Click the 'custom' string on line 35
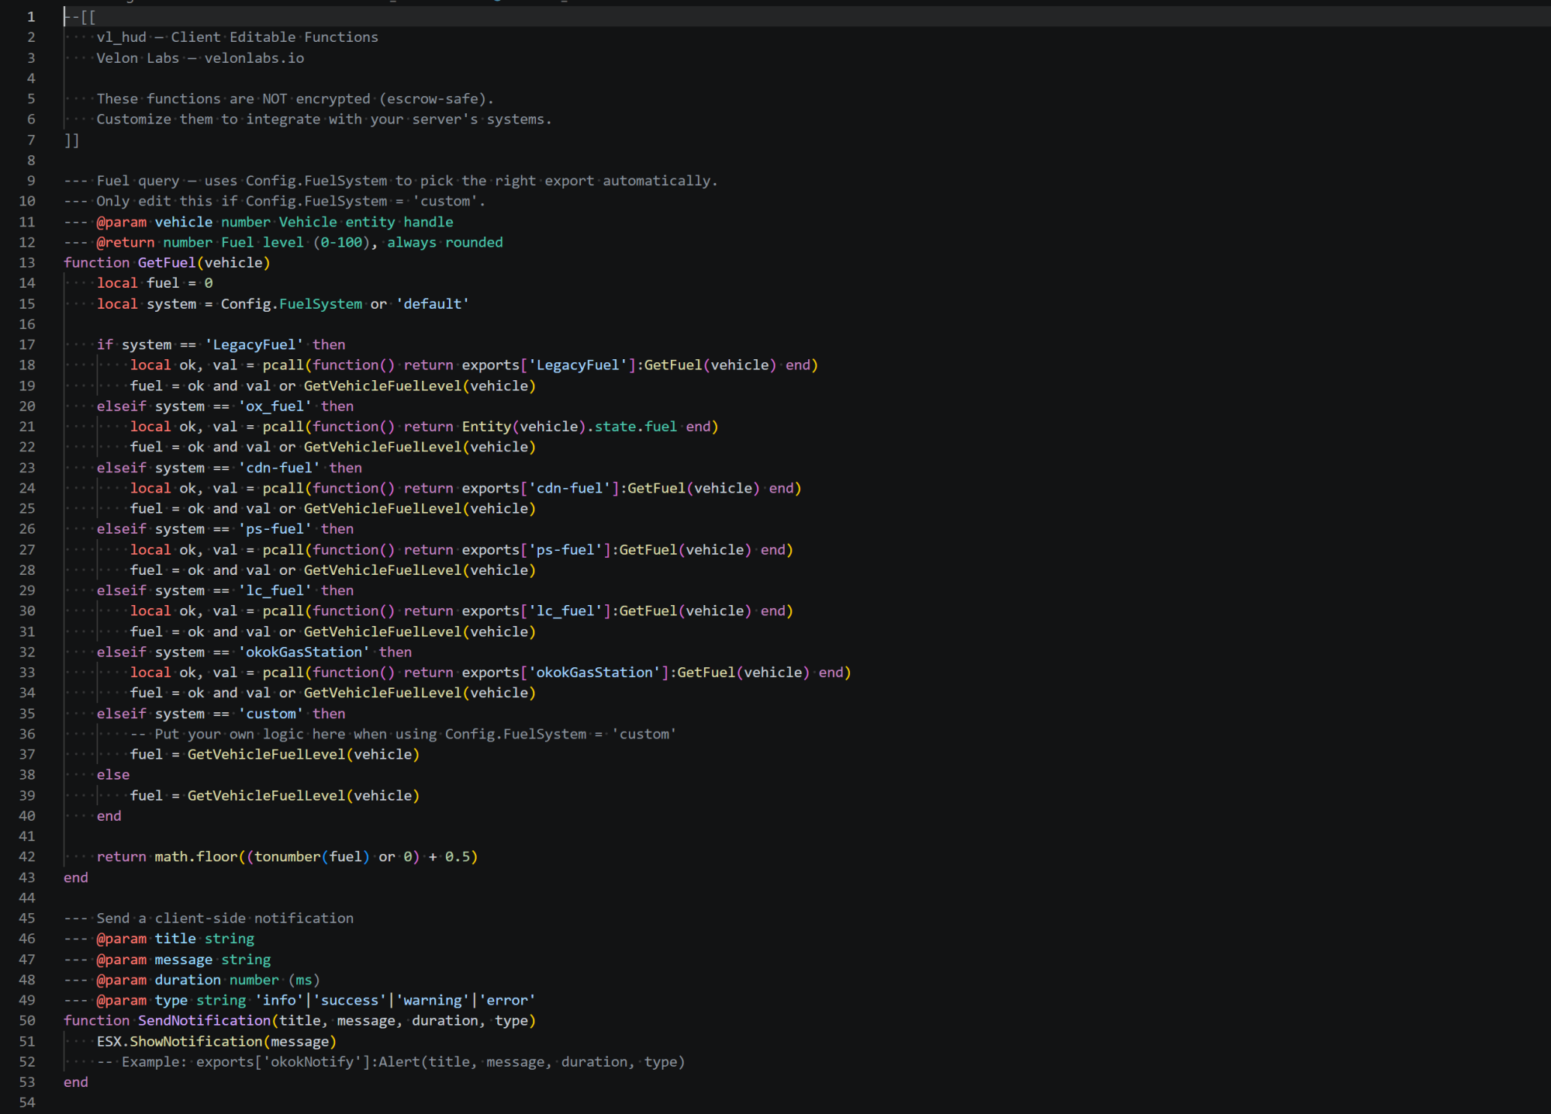The height and width of the screenshot is (1114, 1551). pyautogui.click(x=271, y=713)
